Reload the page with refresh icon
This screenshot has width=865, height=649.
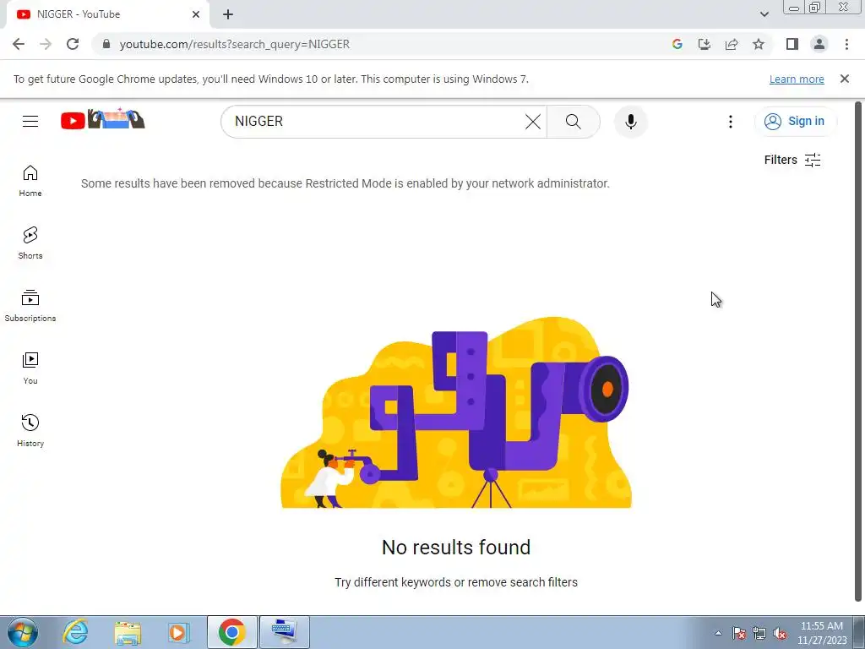(x=73, y=44)
